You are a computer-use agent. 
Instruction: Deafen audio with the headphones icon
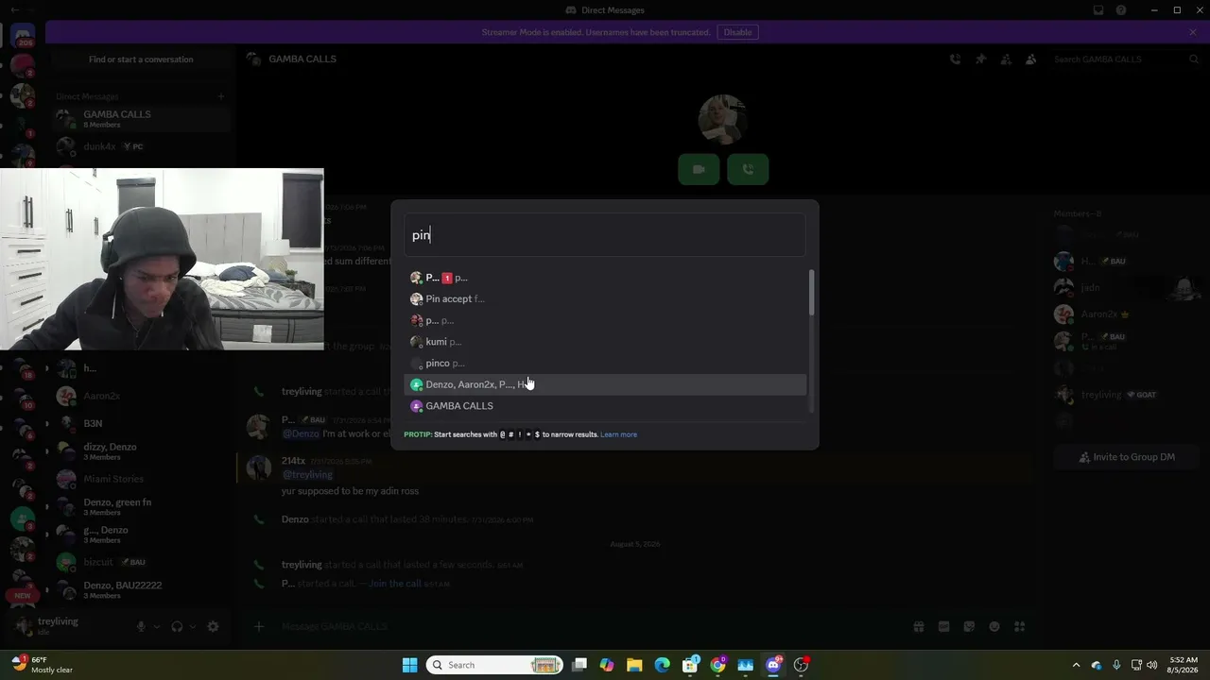tap(177, 626)
